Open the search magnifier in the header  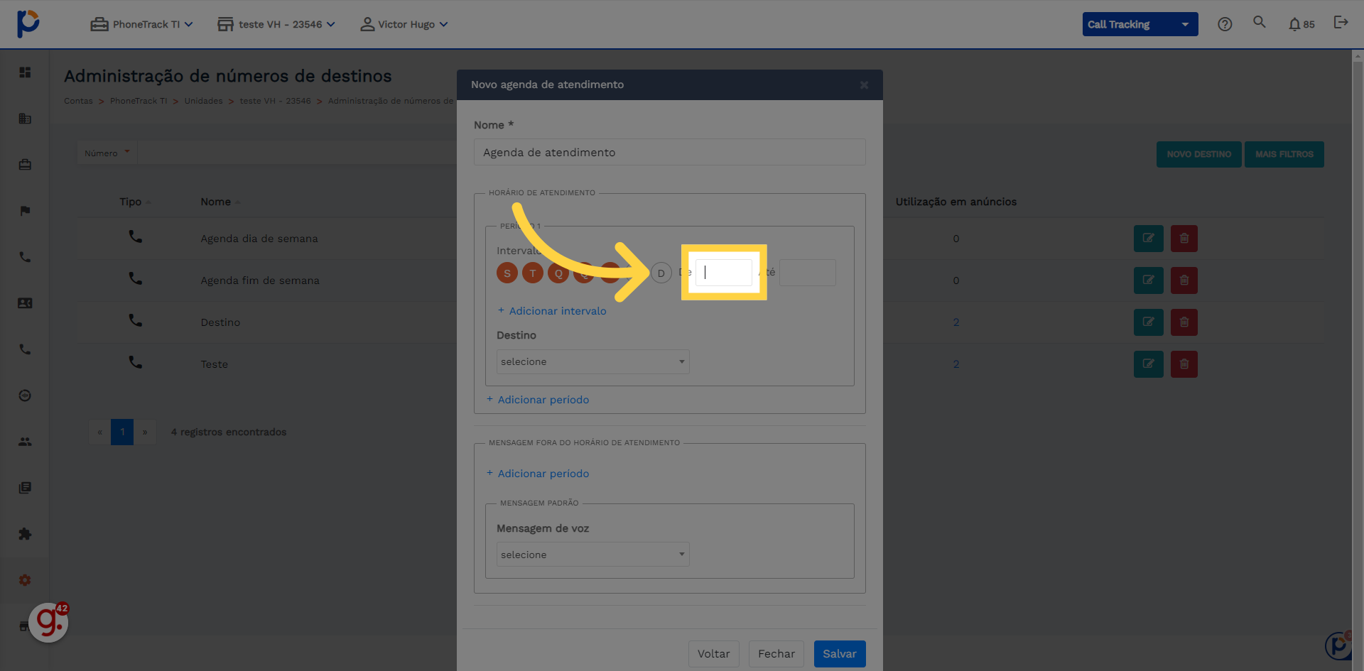[1260, 22]
